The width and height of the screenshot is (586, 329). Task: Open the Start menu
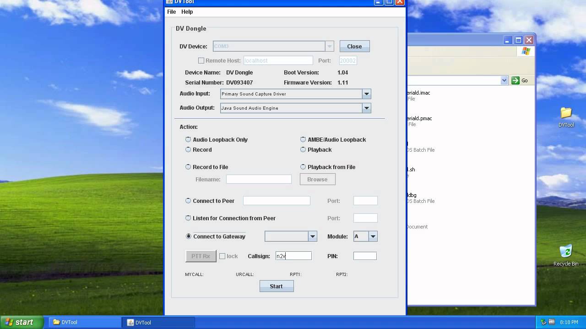[x=22, y=322]
